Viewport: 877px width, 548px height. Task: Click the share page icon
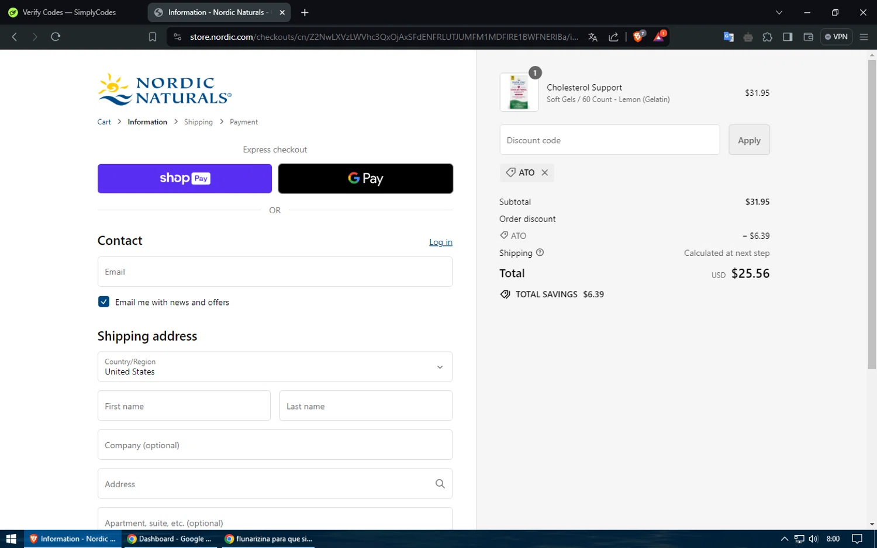[x=613, y=37]
